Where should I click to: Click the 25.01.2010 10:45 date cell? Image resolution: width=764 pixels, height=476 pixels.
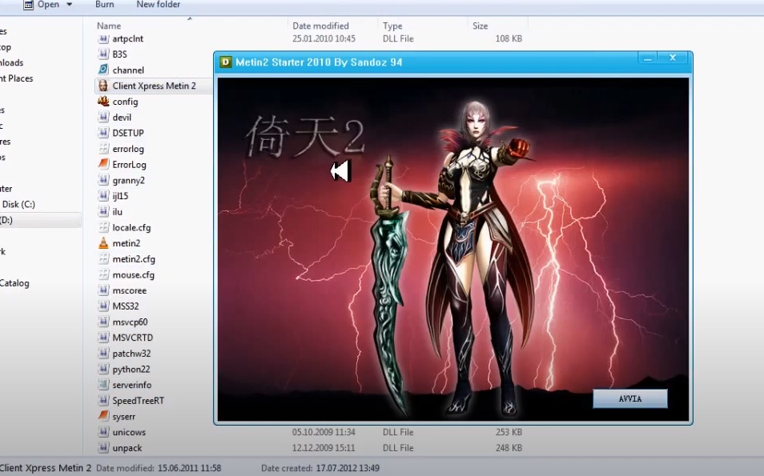click(x=324, y=39)
